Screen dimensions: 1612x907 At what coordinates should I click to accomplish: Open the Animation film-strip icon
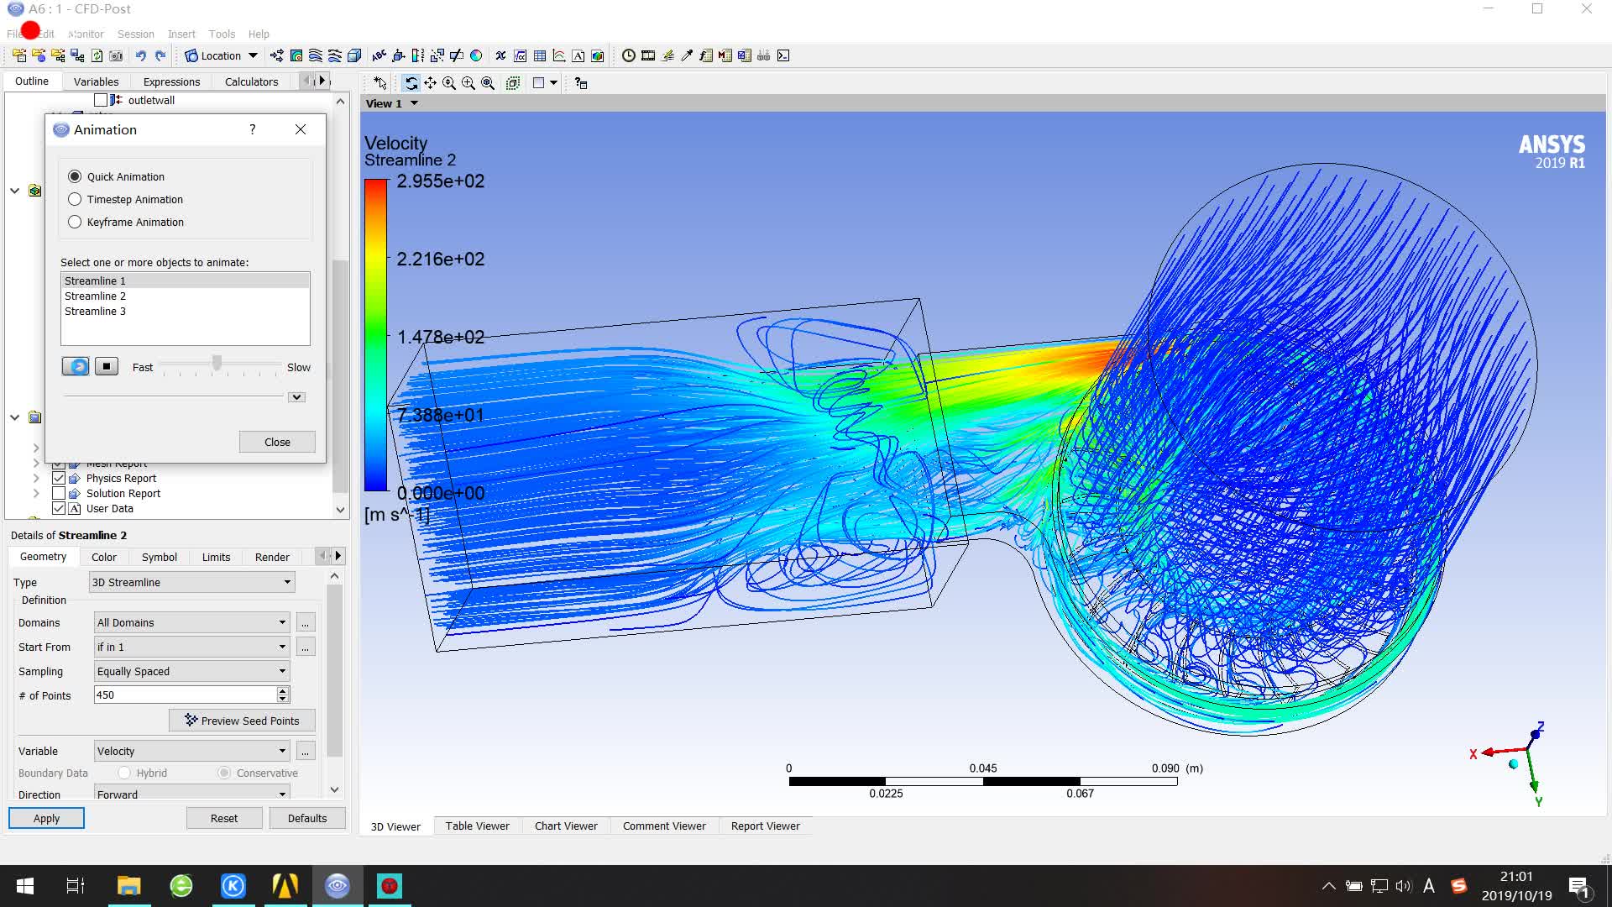tap(648, 55)
